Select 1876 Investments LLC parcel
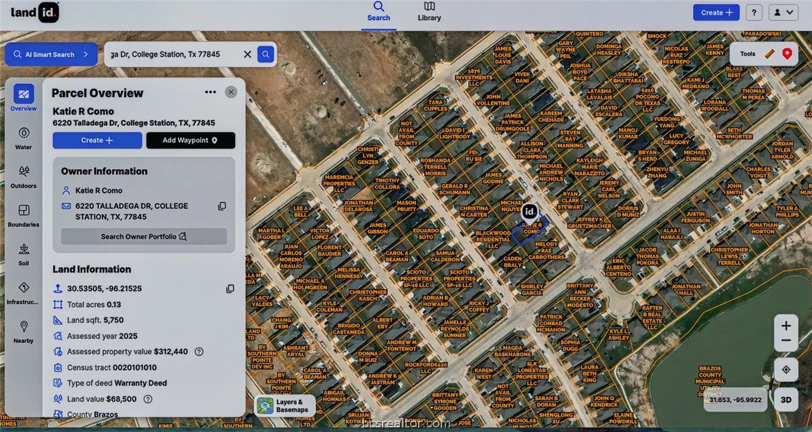This screenshot has width=812, height=432. click(474, 78)
